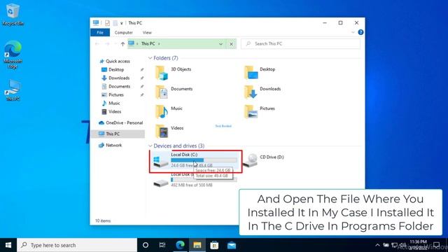The width and height of the screenshot is (448, 252).
Task: Open the recent locations dropdown arrow
Action: click(115, 43)
